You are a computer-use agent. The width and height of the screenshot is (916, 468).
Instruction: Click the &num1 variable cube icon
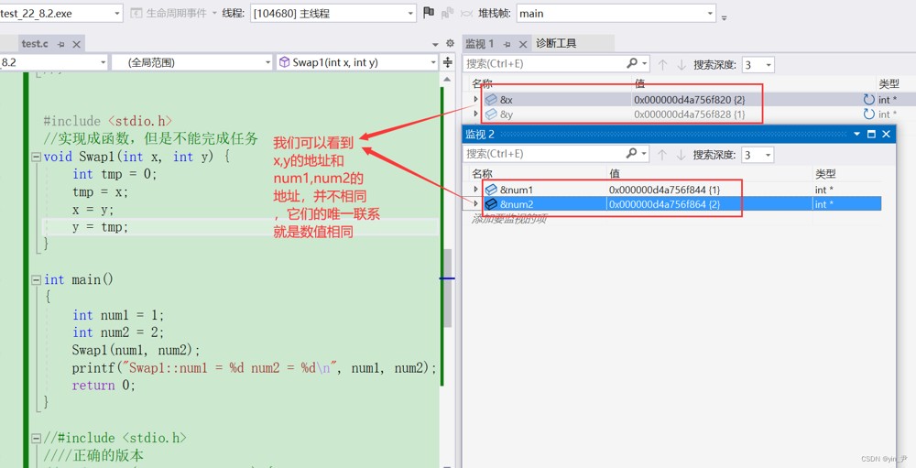[491, 190]
